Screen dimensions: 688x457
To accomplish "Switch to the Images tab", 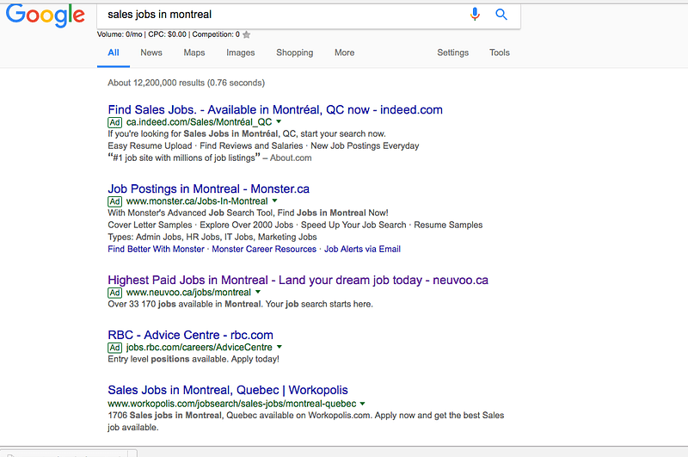I will (x=241, y=52).
